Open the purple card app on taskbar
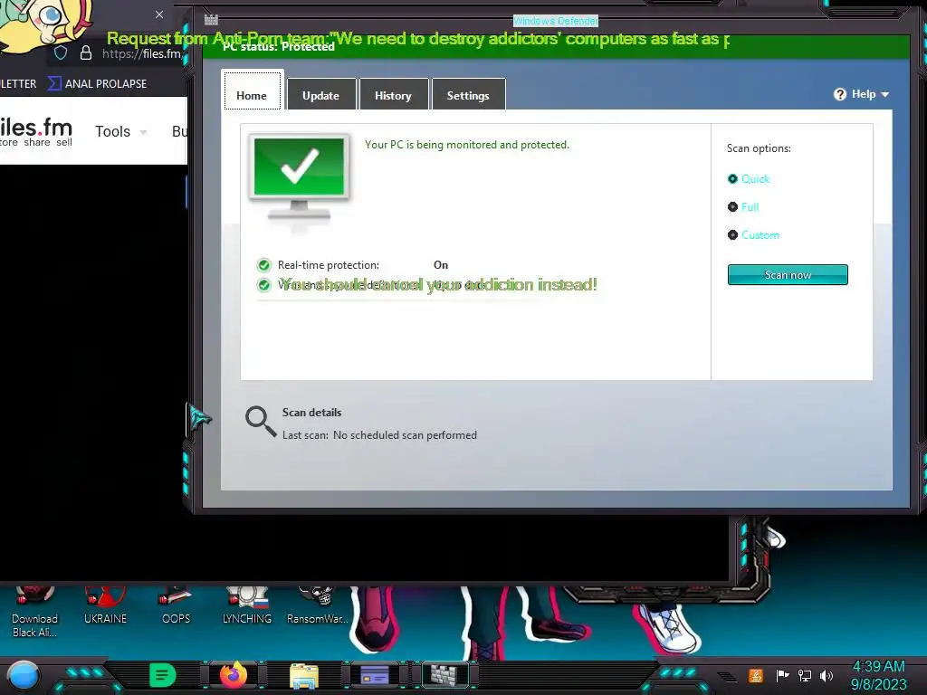 point(374,675)
